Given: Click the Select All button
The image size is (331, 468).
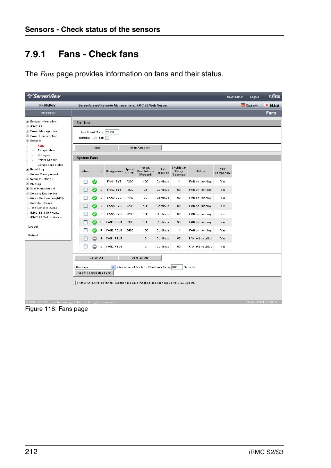Looking at the screenshot, I should (x=96, y=258).
